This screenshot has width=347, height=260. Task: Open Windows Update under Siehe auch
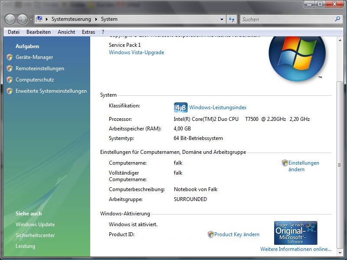(35, 224)
